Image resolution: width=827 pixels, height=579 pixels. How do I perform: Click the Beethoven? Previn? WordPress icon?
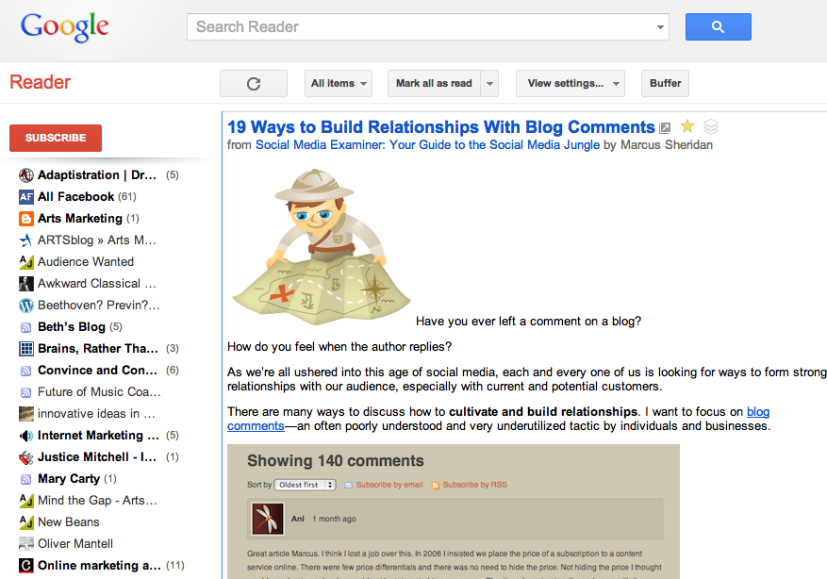click(x=25, y=306)
